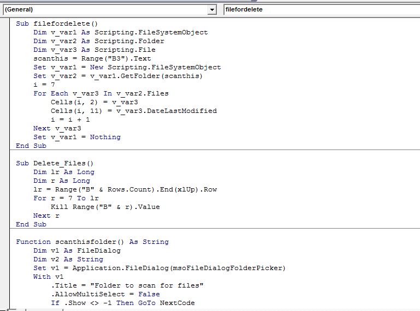This screenshot has height=311, width=420.
Task: Click 'If .Show <> -1 Then GoTo NextCode' line
Action: tap(123, 303)
